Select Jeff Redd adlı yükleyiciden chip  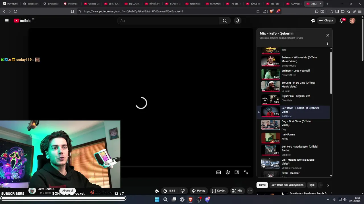(288, 185)
